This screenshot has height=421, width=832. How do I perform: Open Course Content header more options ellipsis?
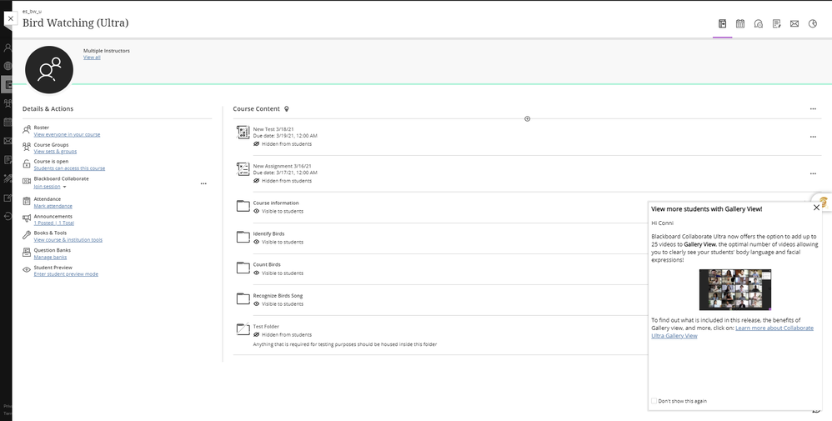[813, 109]
